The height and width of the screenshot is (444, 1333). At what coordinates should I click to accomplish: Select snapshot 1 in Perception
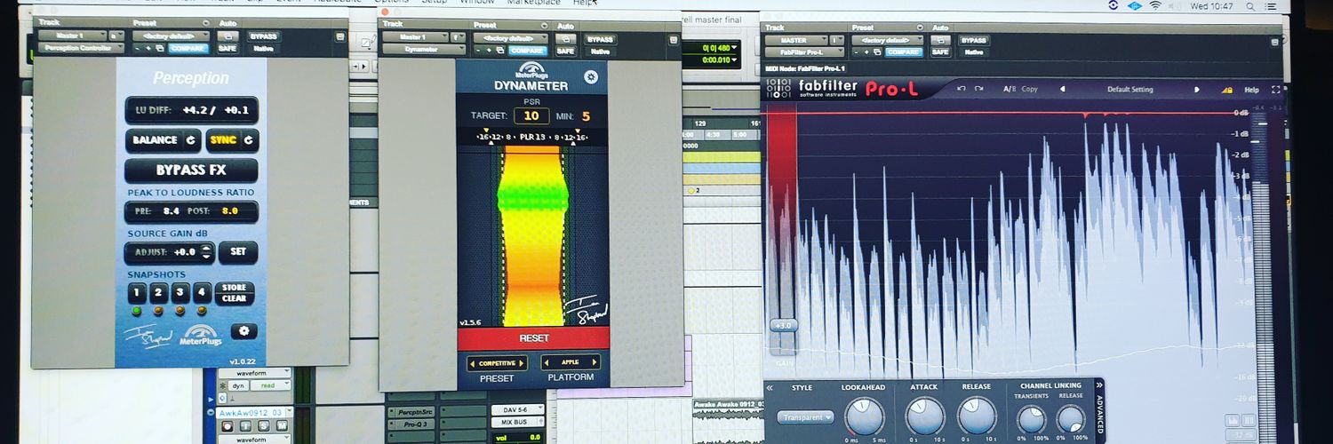(x=136, y=293)
